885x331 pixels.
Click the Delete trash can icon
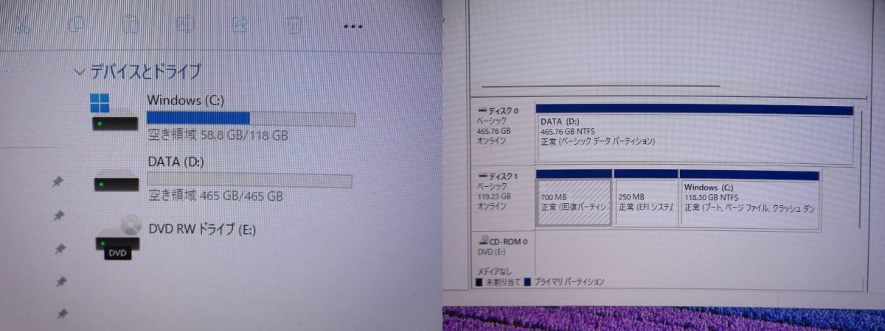[294, 25]
